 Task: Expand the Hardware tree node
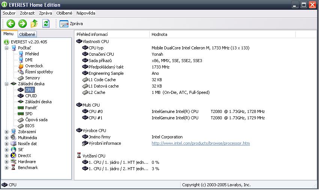pyautogui.click(x=6, y=162)
